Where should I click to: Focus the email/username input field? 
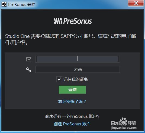pyautogui.click(x=78, y=59)
